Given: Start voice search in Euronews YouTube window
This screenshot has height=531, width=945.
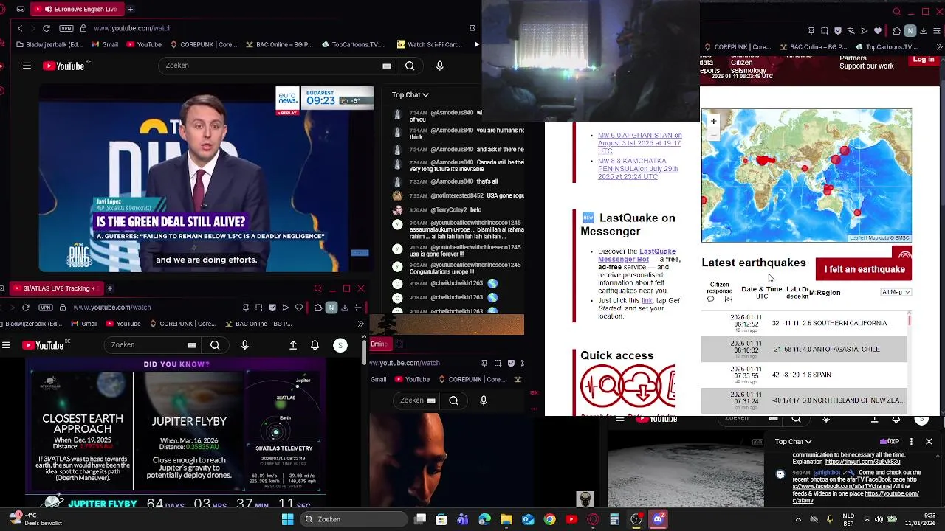Looking at the screenshot, I should point(440,66).
